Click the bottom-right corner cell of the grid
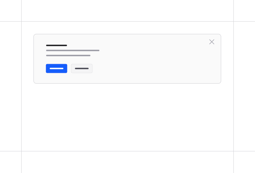 click(x=244, y=162)
